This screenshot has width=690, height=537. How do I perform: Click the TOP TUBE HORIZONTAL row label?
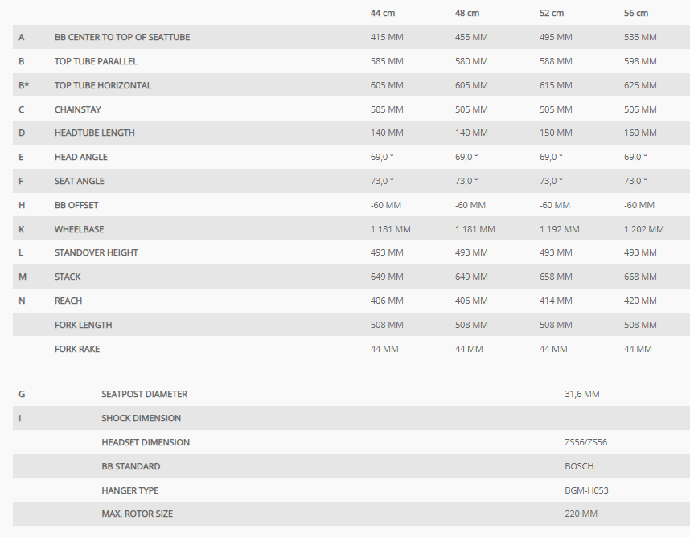point(103,85)
